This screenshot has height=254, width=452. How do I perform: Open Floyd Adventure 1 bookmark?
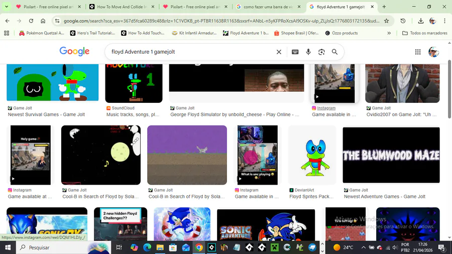(x=246, y=33)
